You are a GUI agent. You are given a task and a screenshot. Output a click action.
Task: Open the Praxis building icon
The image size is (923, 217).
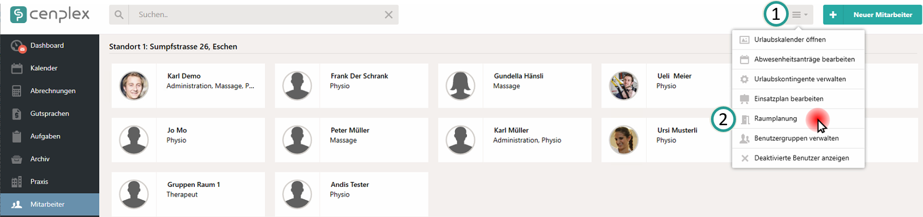point(17,182)
